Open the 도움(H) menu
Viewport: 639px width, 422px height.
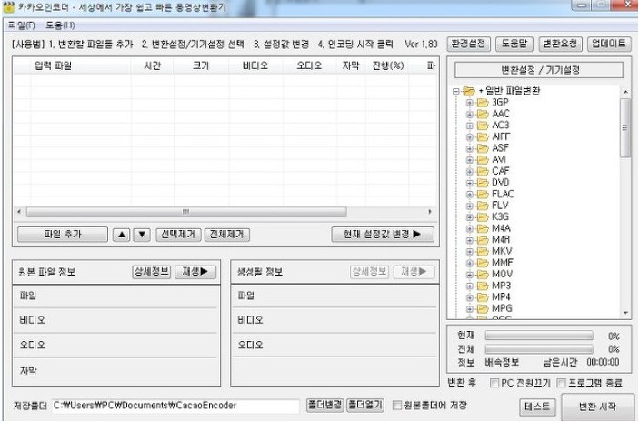[x=60, y=25]
